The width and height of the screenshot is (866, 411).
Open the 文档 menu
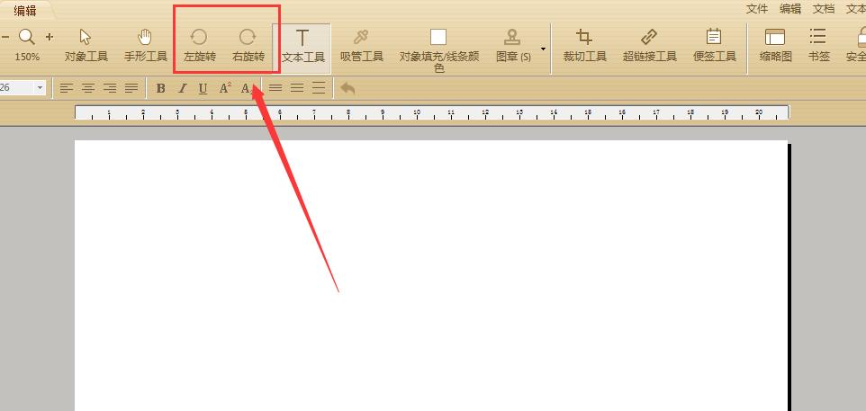[x=824, y=9]
